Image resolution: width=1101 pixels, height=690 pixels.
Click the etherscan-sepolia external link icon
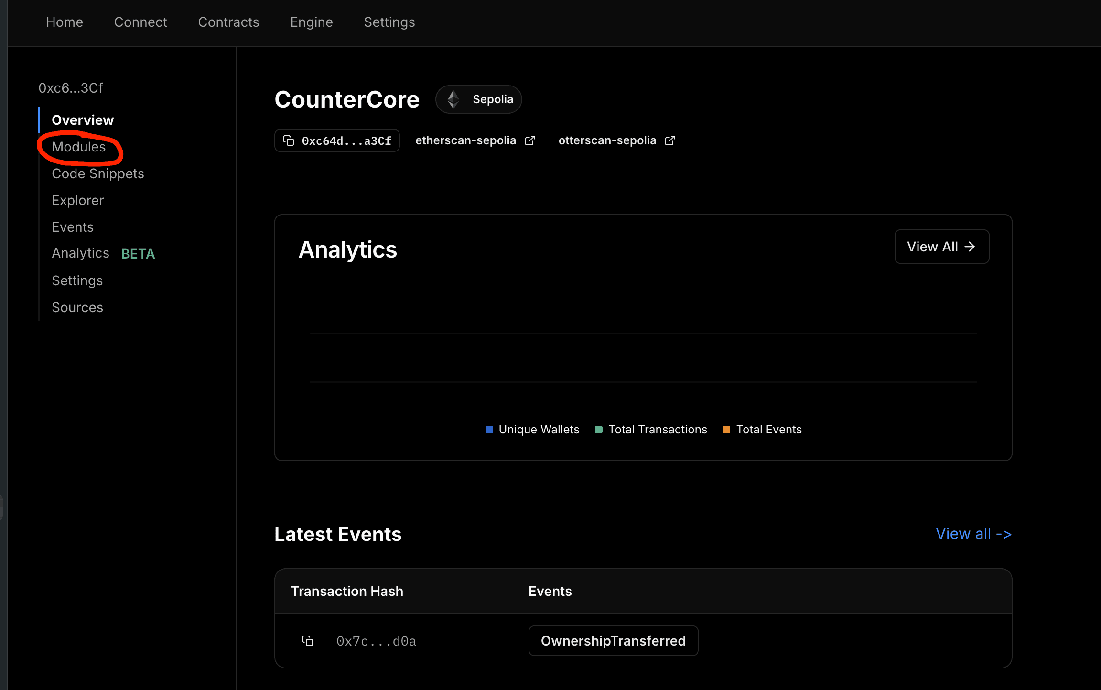(x=529, y=140)
